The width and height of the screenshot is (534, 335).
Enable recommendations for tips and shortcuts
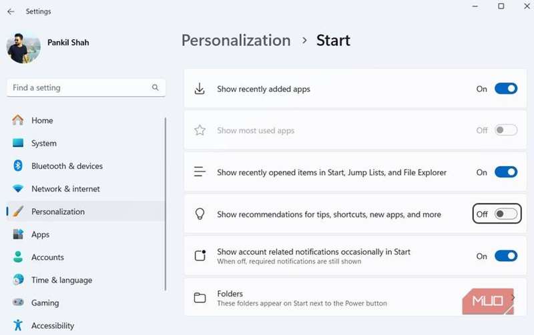[x=506, y=214]
